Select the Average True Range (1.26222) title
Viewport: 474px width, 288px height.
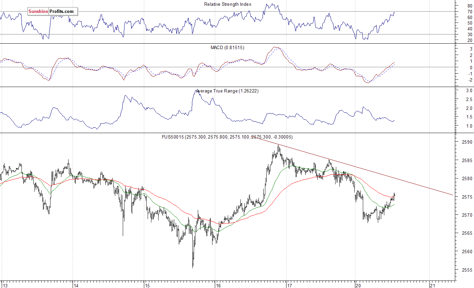(227, 91)
